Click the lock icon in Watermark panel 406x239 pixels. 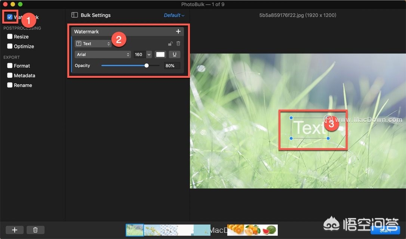tap(170, 44)
